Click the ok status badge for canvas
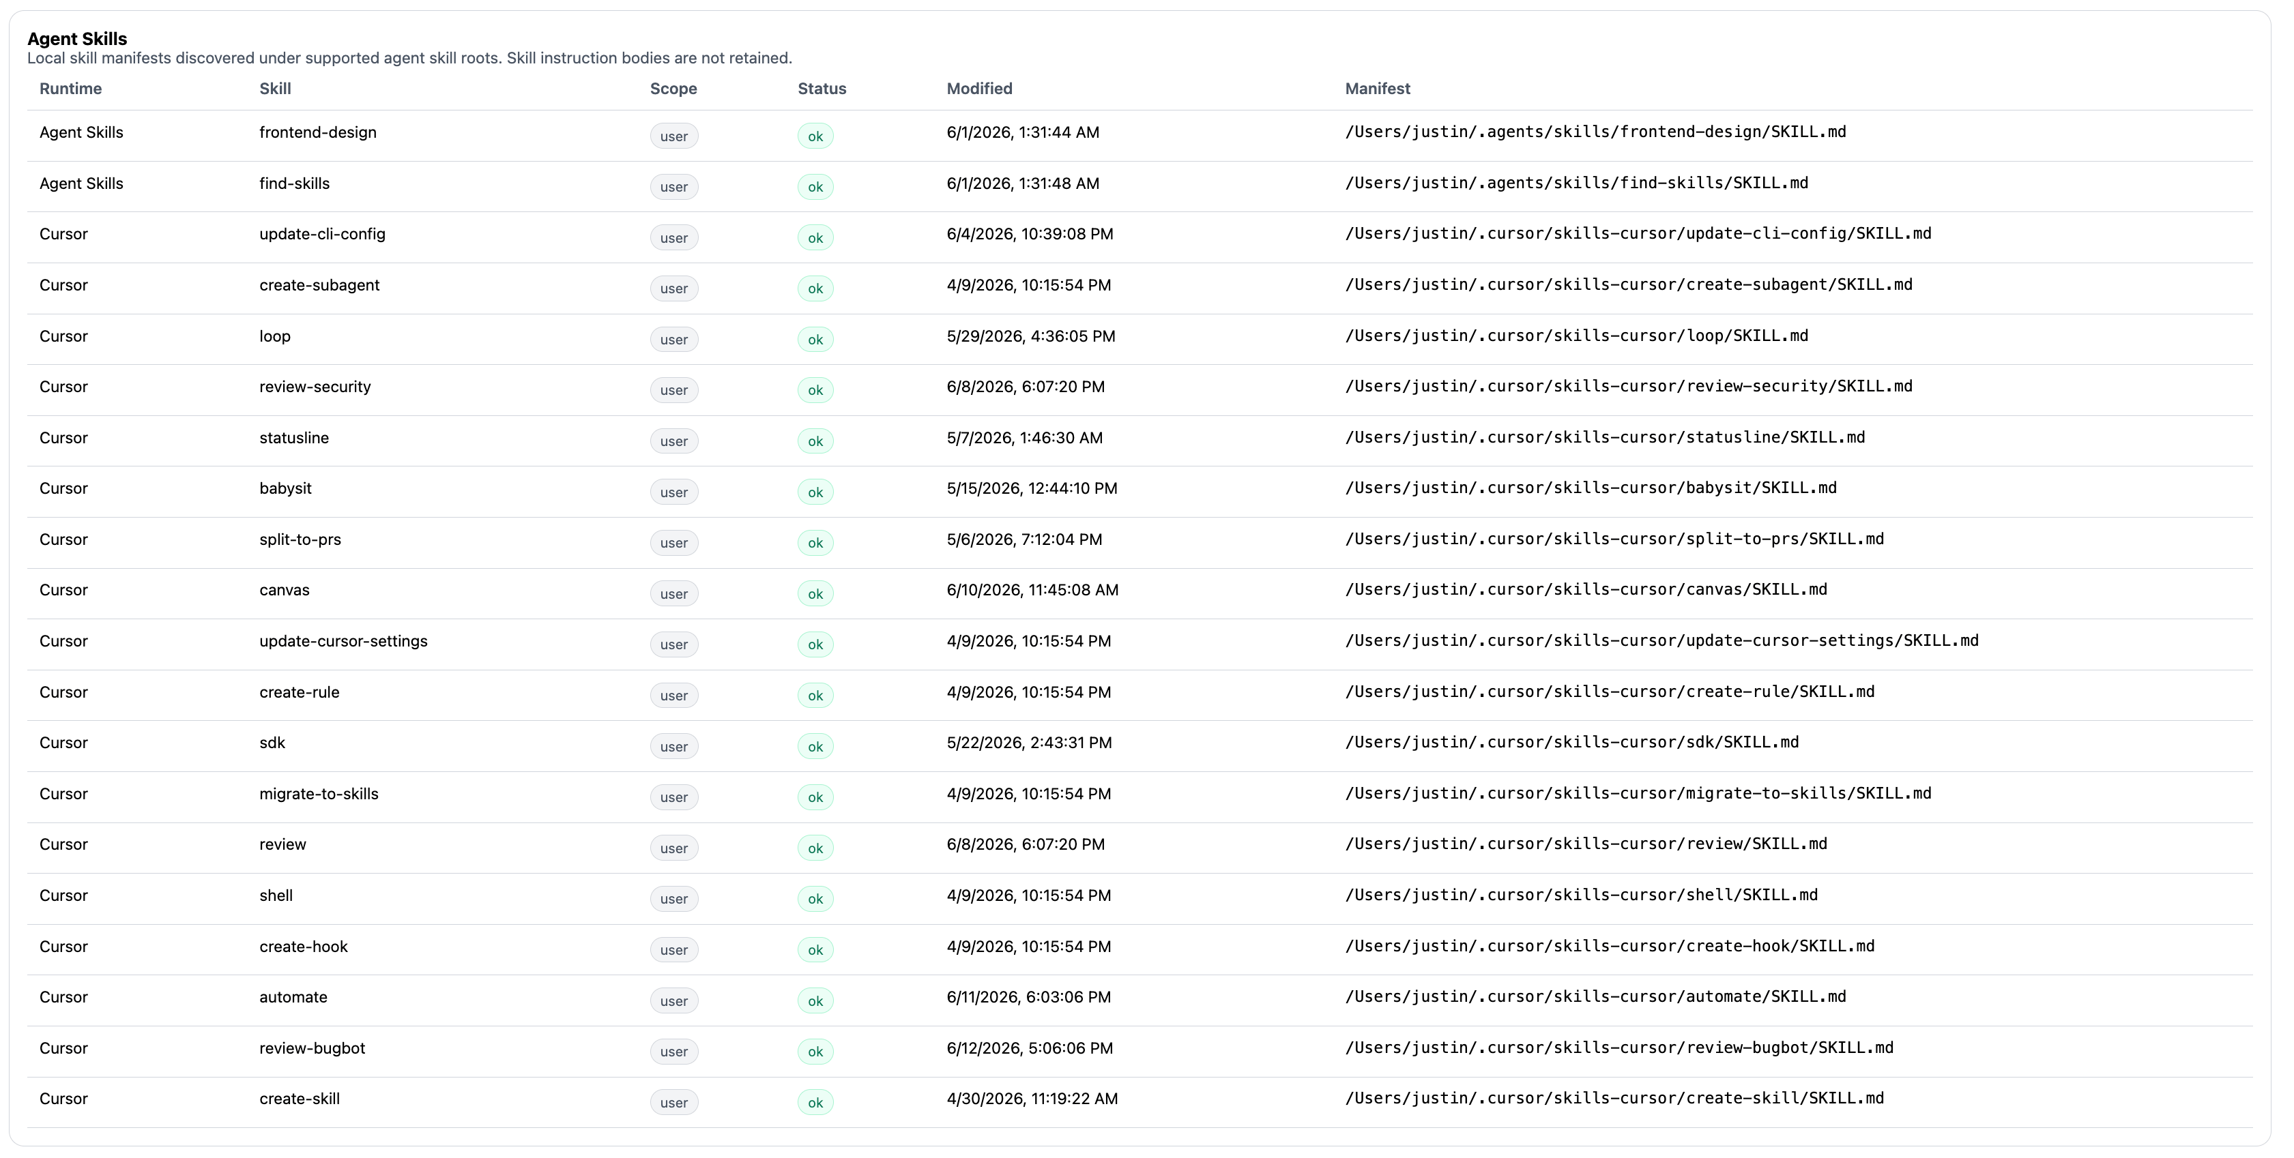 [815, 594]
